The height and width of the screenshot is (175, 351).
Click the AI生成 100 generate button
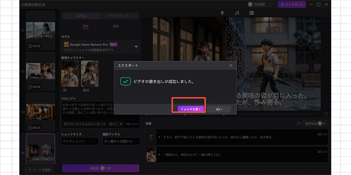click(x=100, y=168)
